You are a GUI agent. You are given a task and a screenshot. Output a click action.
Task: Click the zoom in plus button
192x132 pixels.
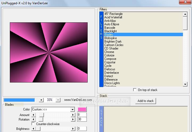tap(41, 100)
